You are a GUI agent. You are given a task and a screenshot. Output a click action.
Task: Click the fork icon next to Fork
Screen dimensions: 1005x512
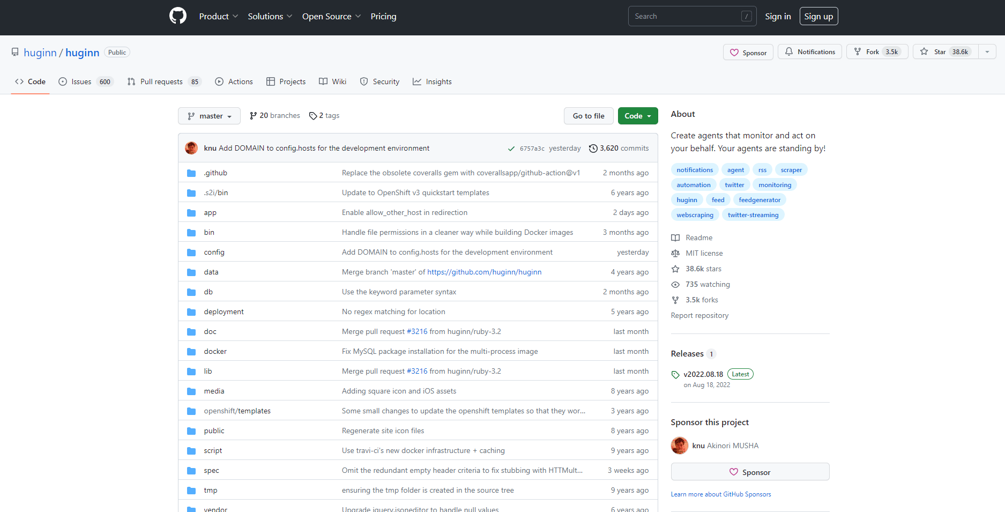858,51
